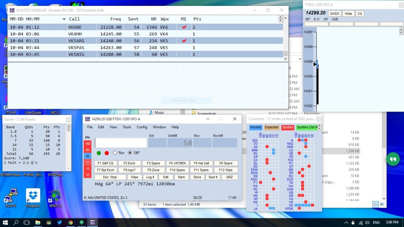Click the date column sort arrow in log
This screenshot has height=227, width=404.
(x=64, y=19)
